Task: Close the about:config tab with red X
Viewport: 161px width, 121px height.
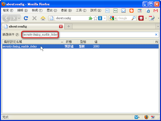Action: [x=61, y=26]
